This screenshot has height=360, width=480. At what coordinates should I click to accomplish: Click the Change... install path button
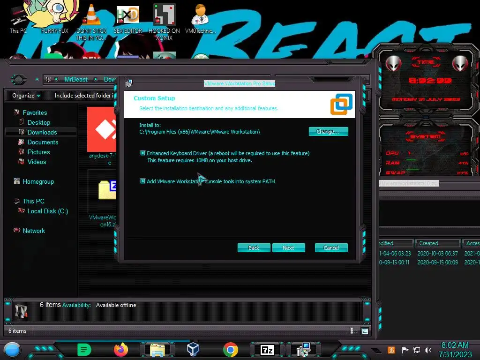(x=328, y=132)
